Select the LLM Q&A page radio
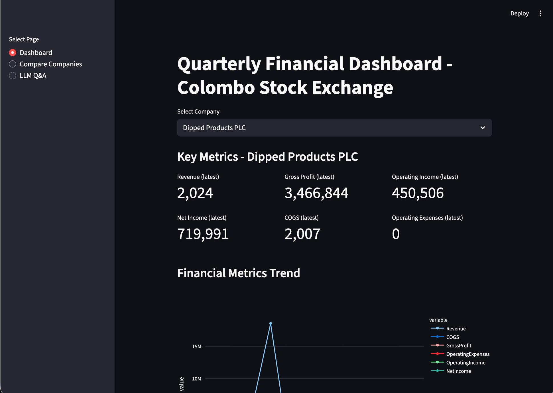This screenshot has height=393, width=553. click(13, 76)
